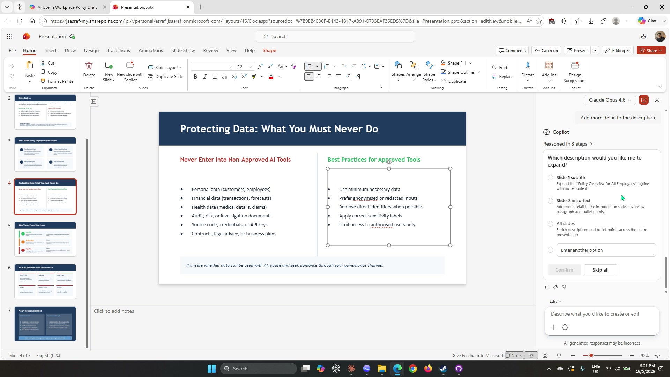Open Design Suggestions from Copilot
Viewport: 670px width, 377px height.
[575, 72]
